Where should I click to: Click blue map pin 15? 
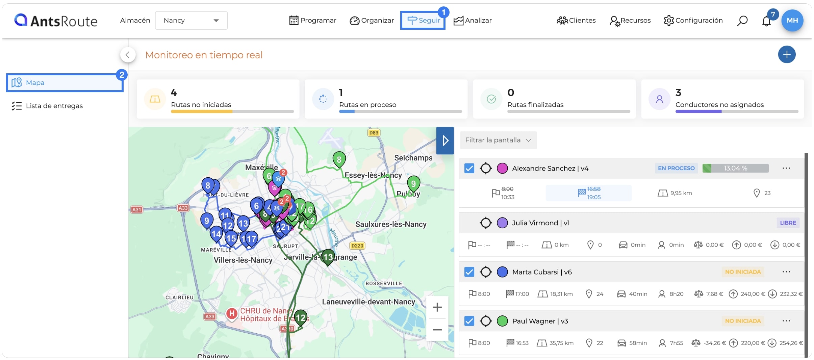[231, 238]
